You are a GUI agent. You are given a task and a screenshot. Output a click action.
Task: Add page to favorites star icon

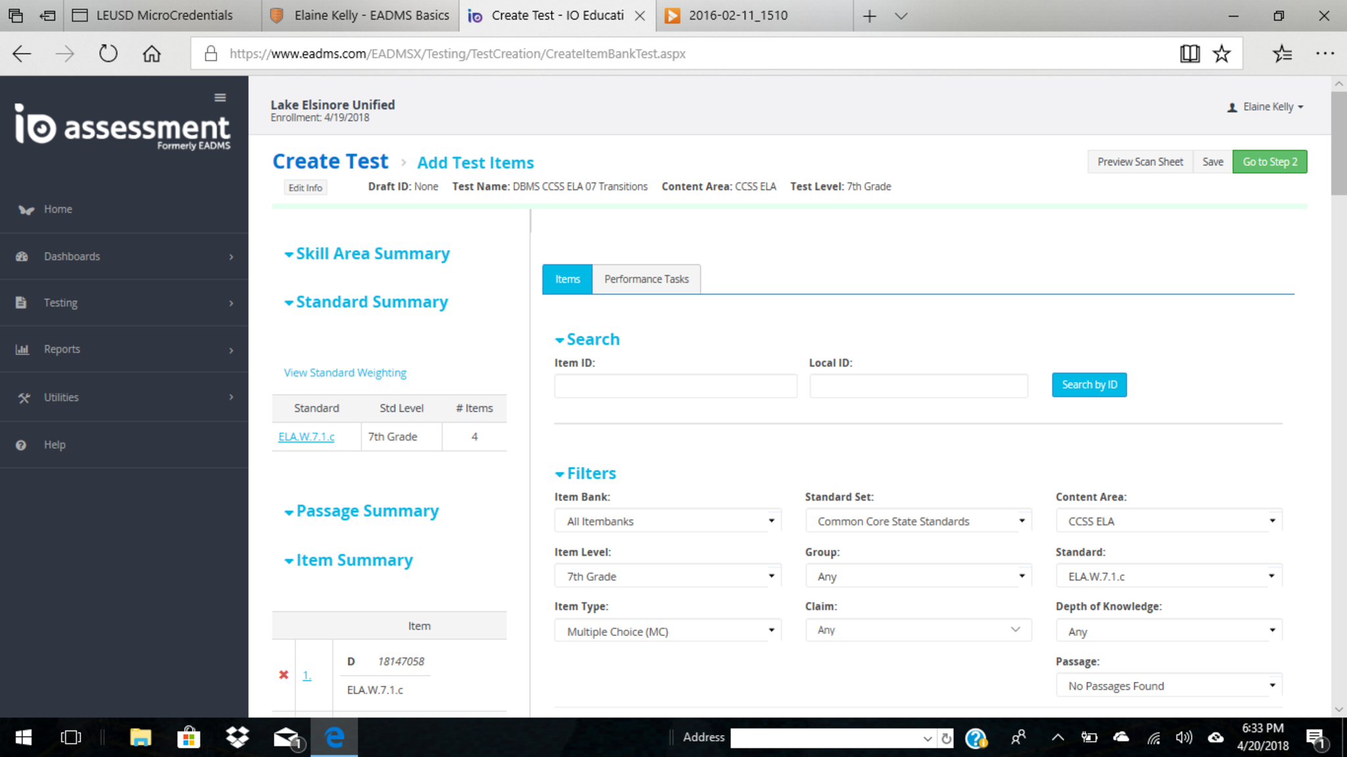point(1221,54)
